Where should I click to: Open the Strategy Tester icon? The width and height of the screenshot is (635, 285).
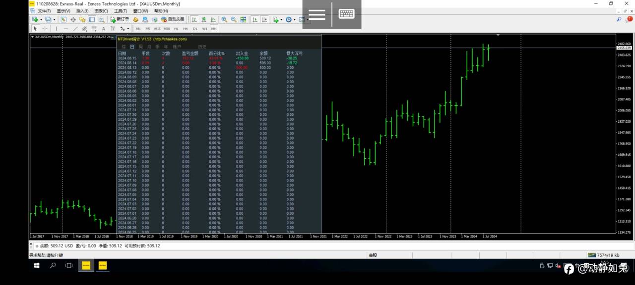tap(101, 19)
